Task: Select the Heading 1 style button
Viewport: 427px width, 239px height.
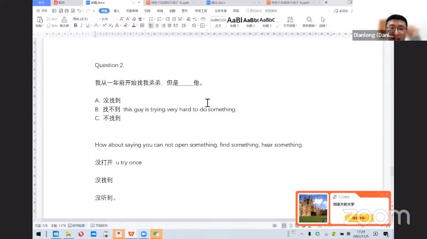Action: 235,22
